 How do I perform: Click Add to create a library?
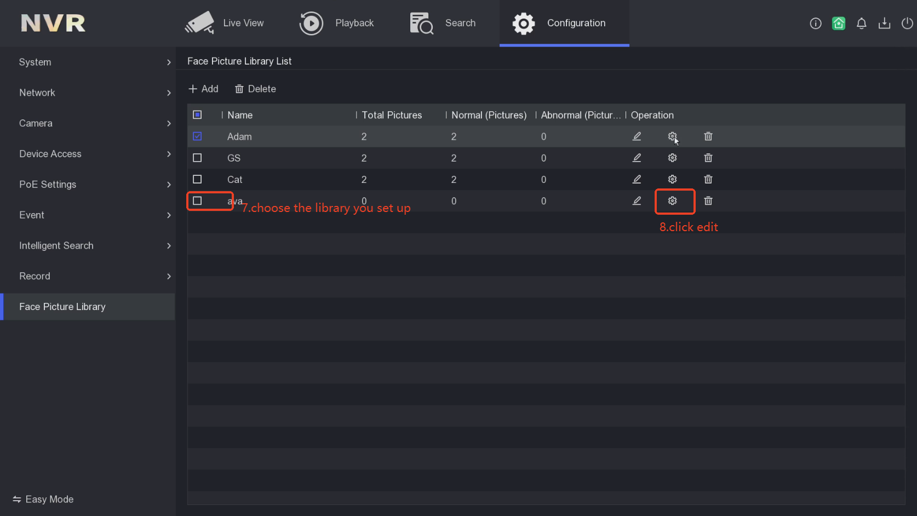(203, 89)
